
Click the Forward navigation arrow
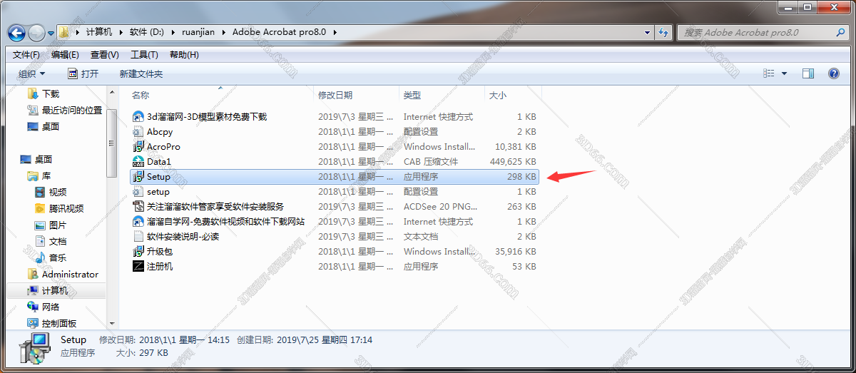coord(36,33)
